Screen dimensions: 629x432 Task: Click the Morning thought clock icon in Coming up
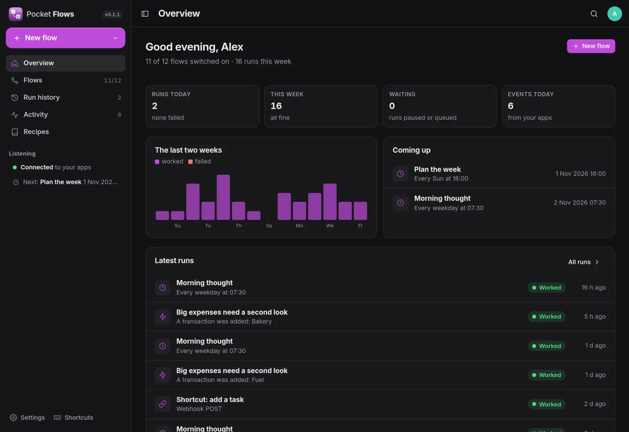[x=400, y=203]
